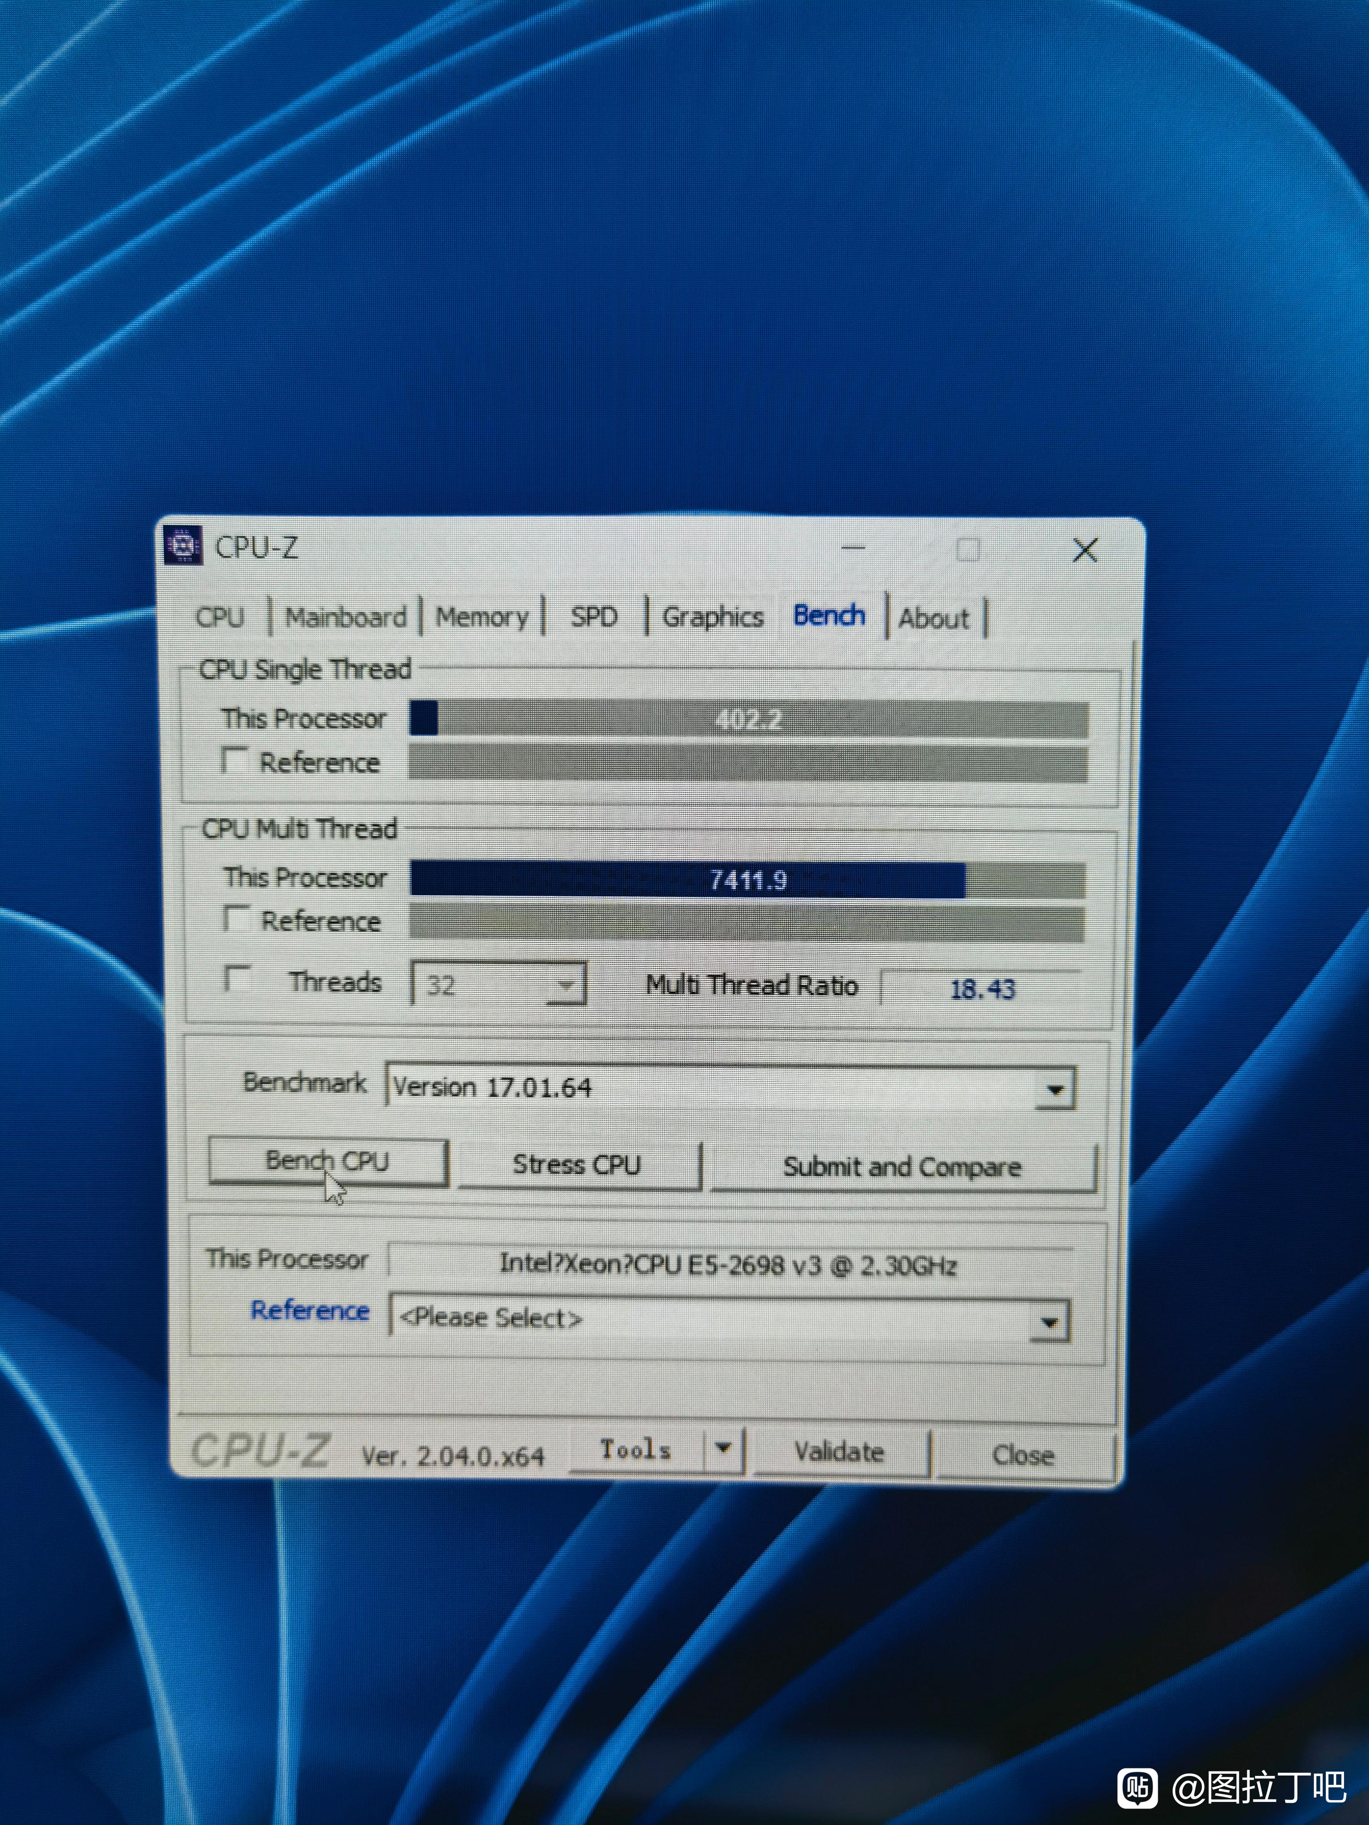Minimize the CPU-Z window

(x=853, y=548)
